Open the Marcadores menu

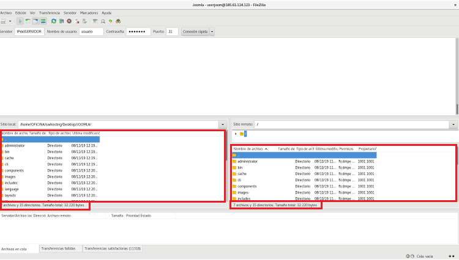click(x=89, y=13)
